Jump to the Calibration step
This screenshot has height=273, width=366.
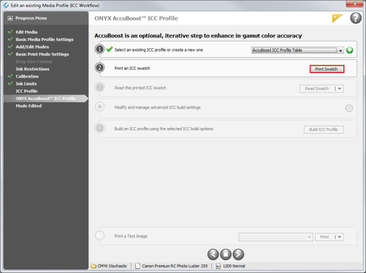[x=27, y=76]
